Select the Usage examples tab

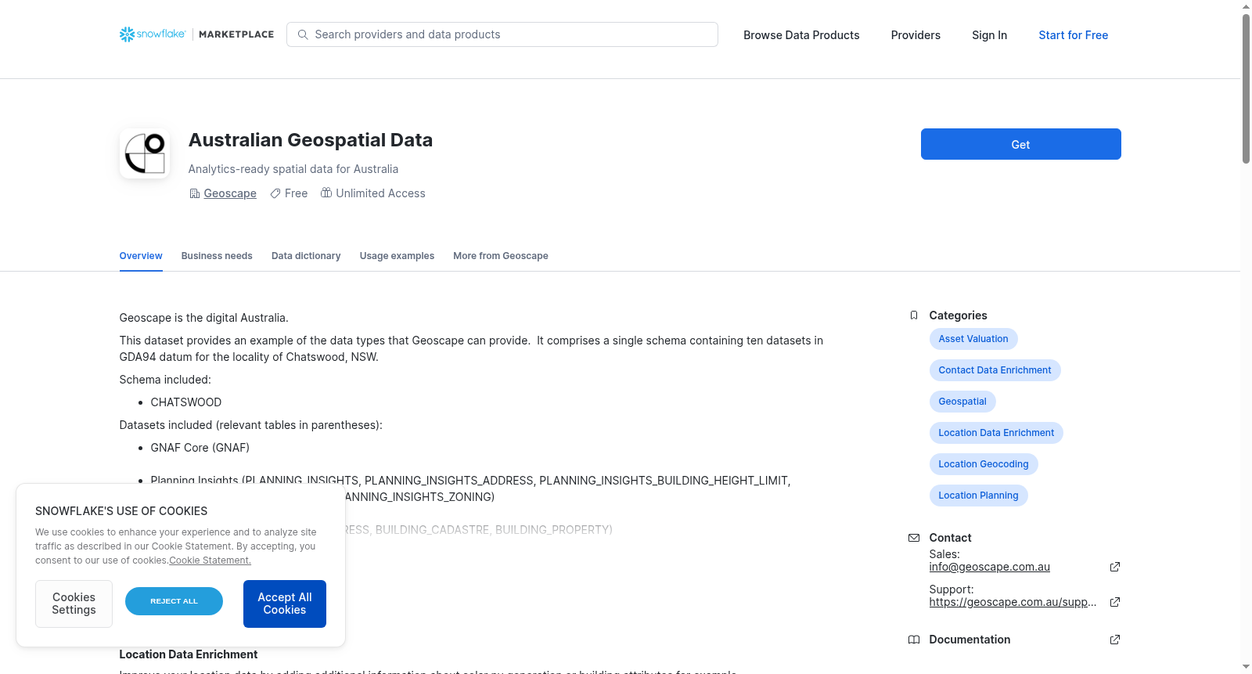click(397, 256)
